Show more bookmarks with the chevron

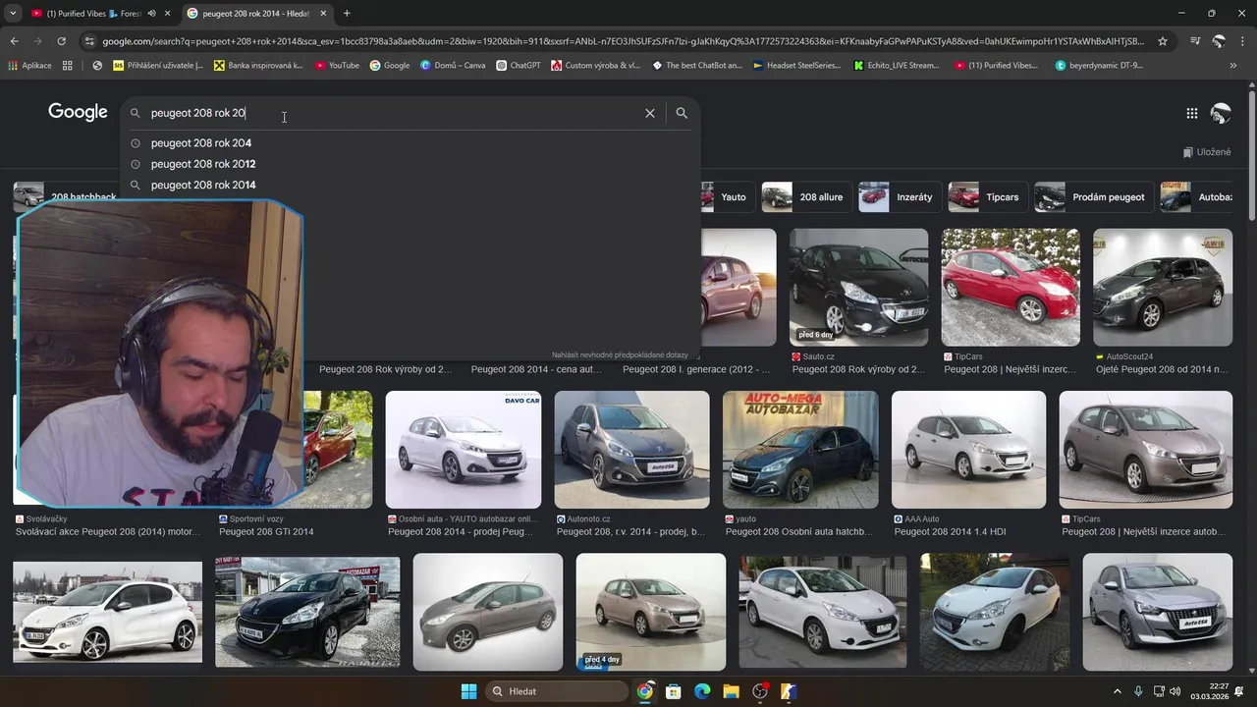(x=1232, y=66)
